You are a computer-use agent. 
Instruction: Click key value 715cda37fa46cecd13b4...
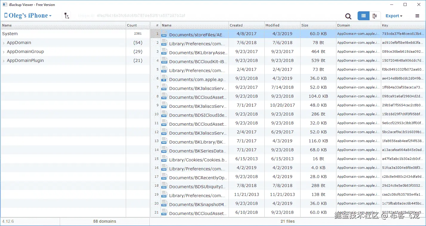coord(403,34)
